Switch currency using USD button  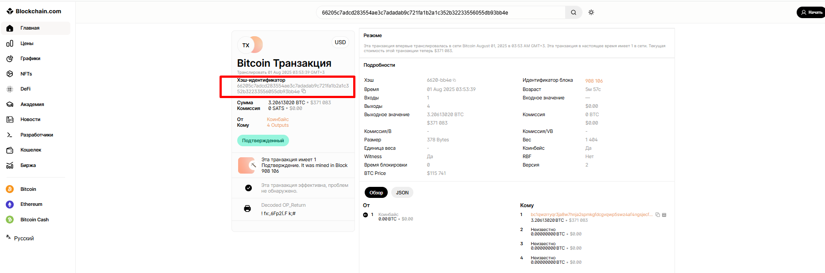coord(340,42)
